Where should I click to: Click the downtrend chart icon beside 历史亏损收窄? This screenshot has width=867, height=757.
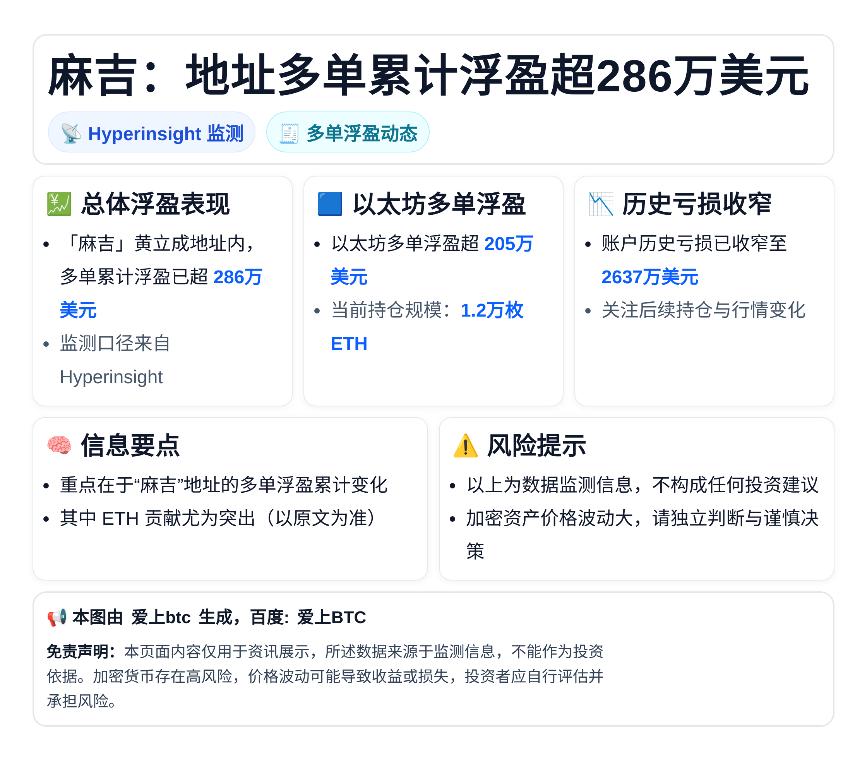click(601, 204)
